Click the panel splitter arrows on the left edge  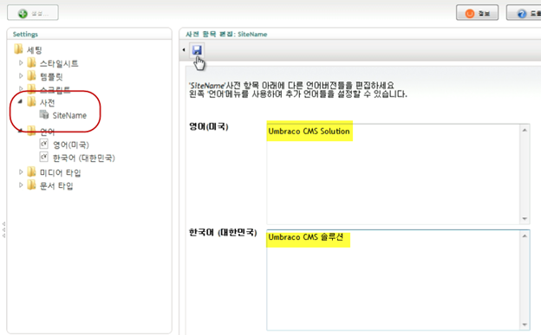tap(3, 229)
